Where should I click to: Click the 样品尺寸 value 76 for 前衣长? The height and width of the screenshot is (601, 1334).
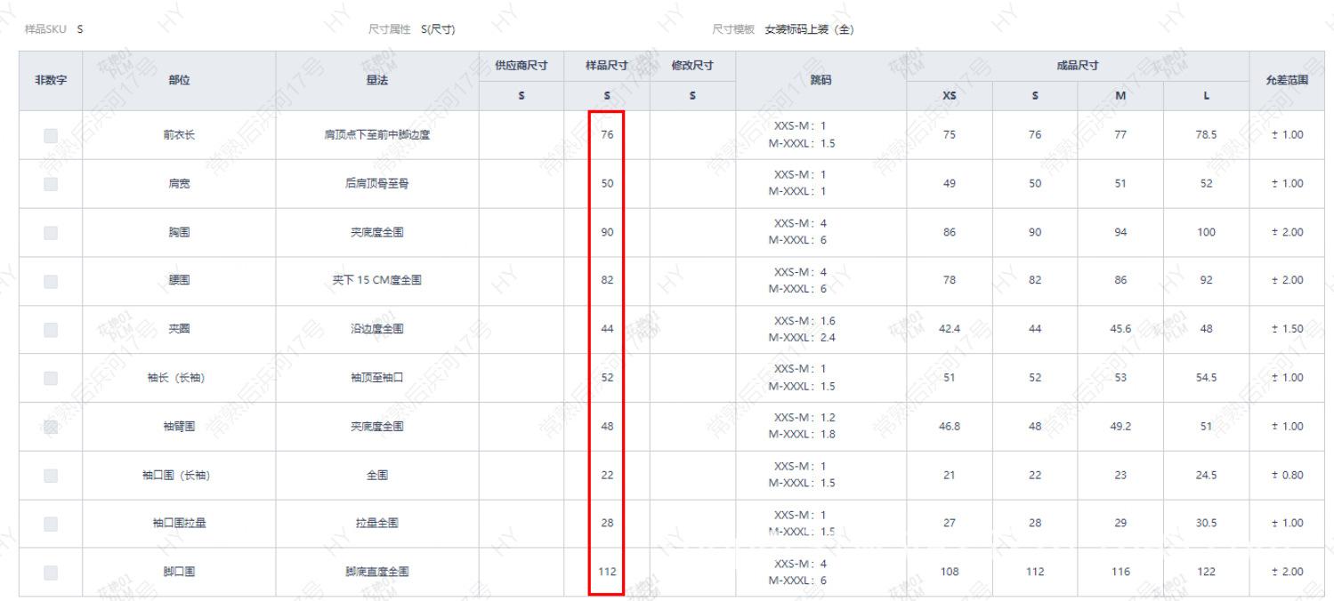(x=607, y=135)
